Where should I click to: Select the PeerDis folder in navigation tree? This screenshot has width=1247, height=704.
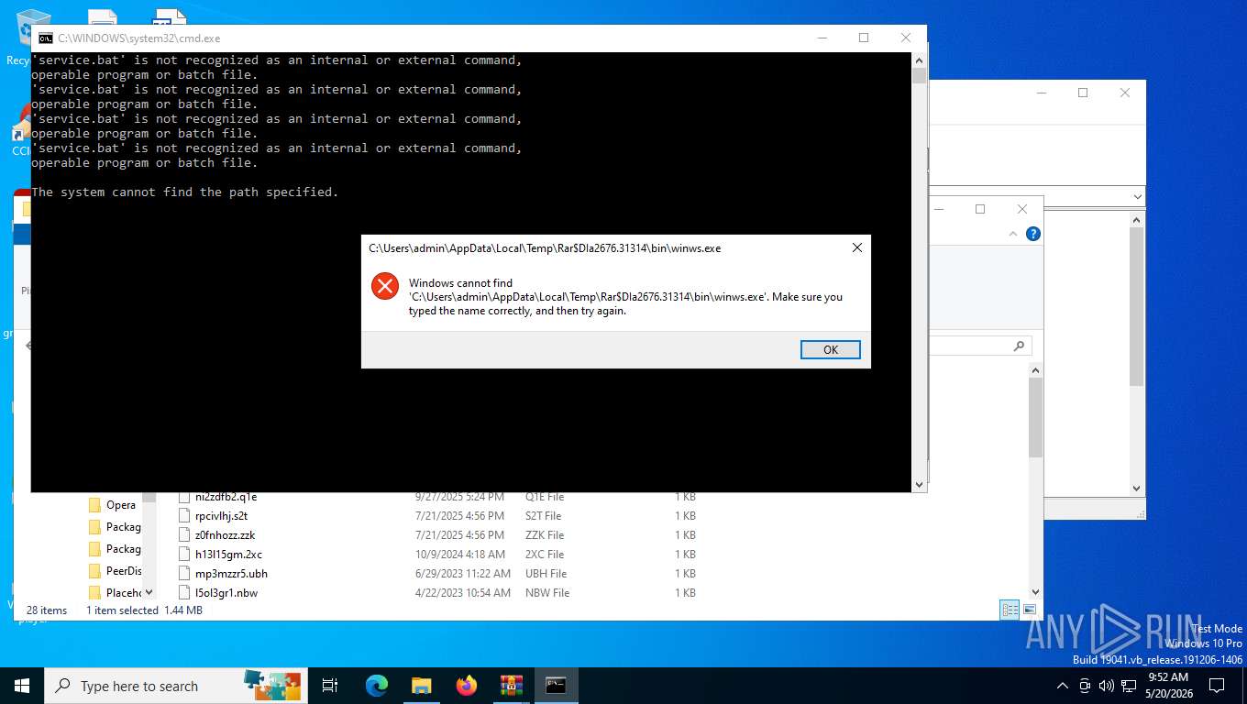point(124,571)
